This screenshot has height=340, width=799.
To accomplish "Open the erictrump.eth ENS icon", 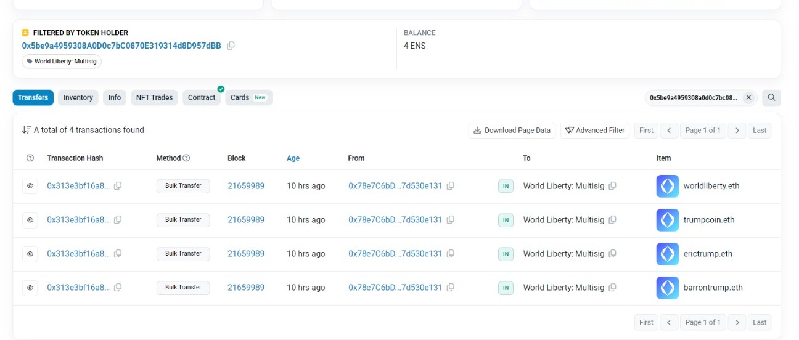I will (x=668, y=254).
